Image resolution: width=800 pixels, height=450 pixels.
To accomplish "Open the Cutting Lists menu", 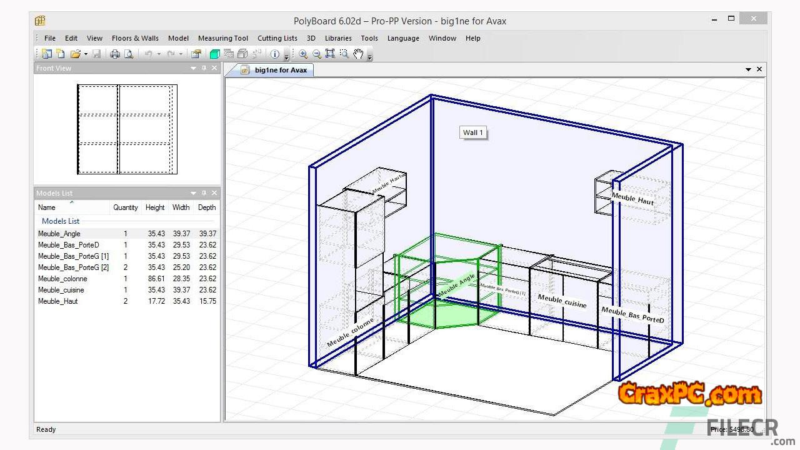I will point(277,38).
